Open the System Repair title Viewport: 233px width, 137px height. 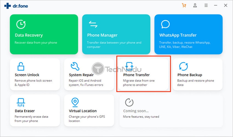pos(81,75)
